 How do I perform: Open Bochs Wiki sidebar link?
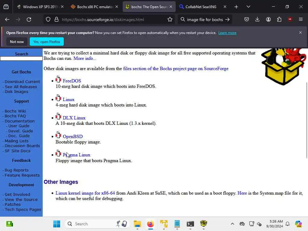[15, 111]
